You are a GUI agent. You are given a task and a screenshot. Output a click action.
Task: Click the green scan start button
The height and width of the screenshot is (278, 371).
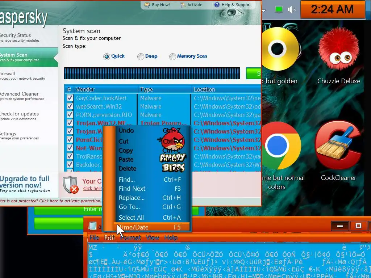253,73
